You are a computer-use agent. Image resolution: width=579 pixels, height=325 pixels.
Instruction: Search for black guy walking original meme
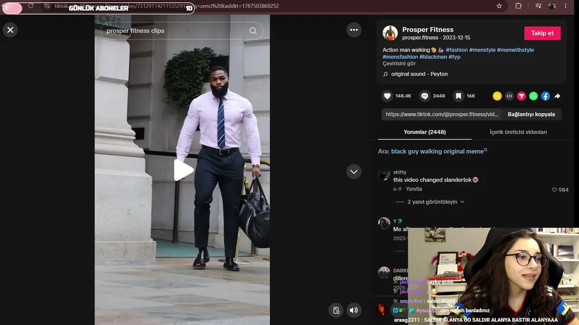click(x=437, y=152)
